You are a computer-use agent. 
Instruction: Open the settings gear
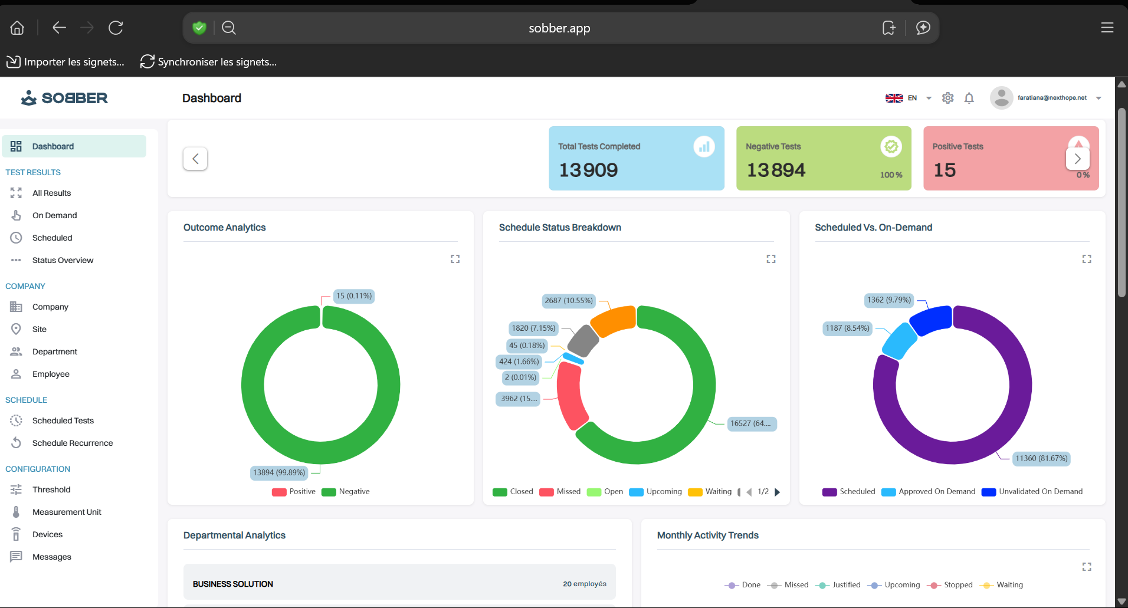(x=948, y=98)
